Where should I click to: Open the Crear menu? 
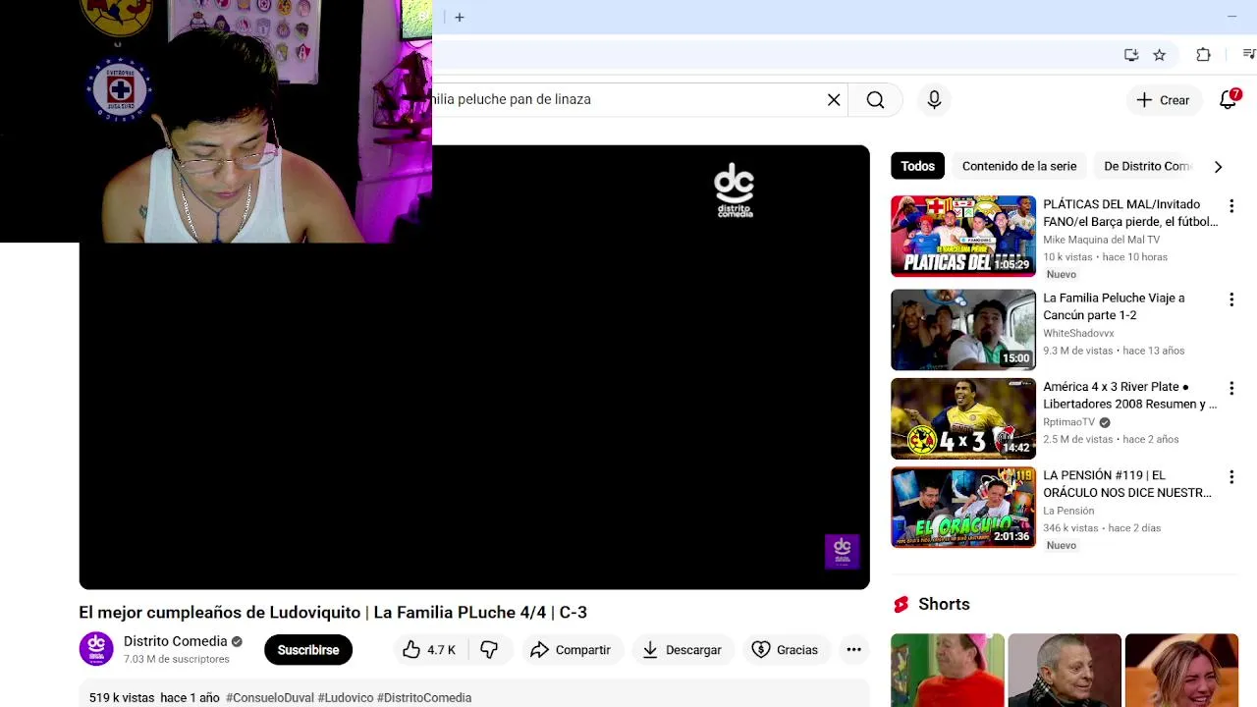(x=1163, y=100)
